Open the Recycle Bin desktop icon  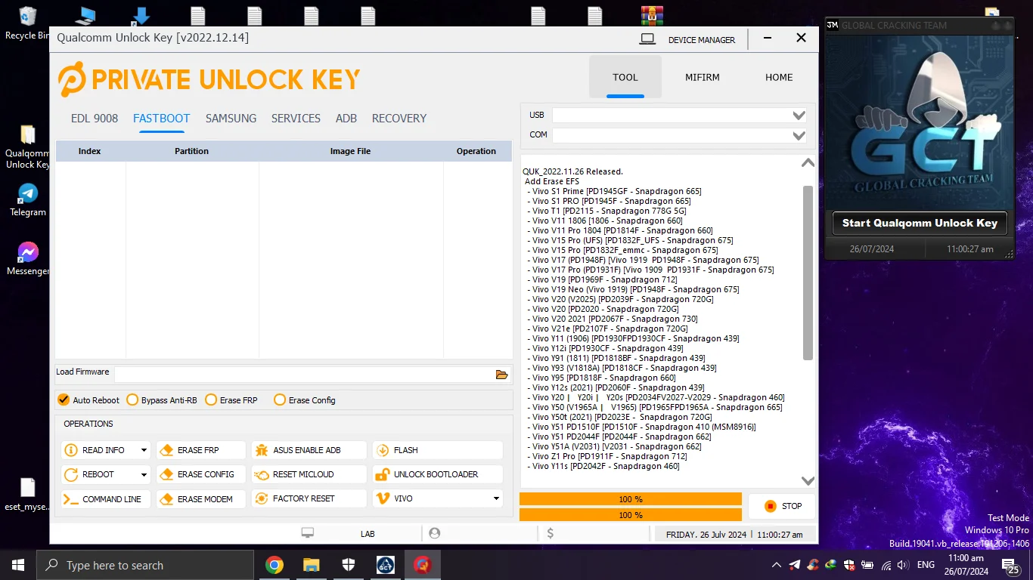pyautogui.click(x=28, y=23)
